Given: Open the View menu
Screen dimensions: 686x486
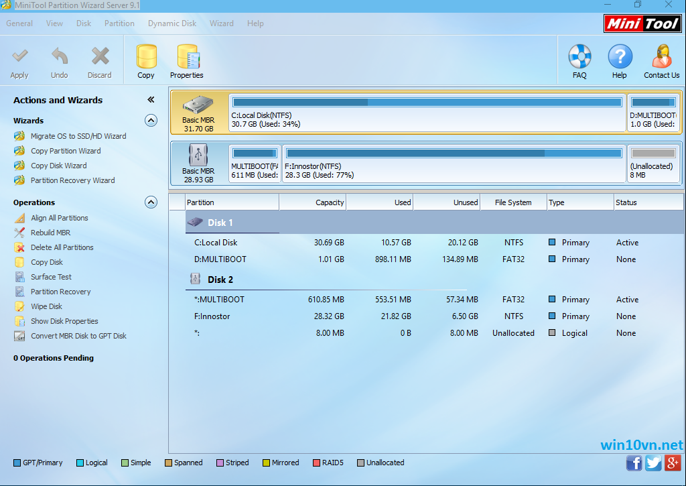Looking at the screenshot, I should (x=55, y=23).
